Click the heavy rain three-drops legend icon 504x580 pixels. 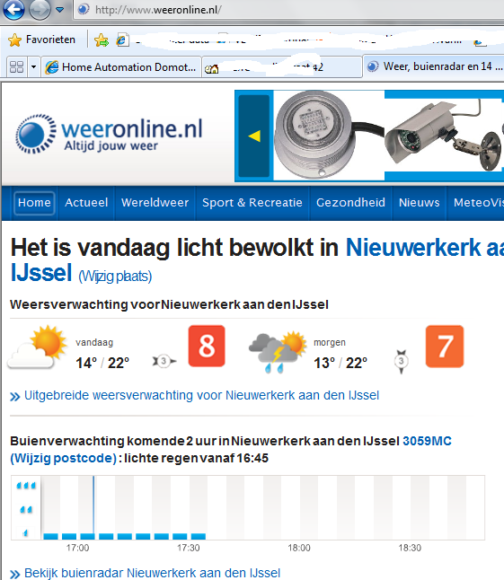[26, 486]
